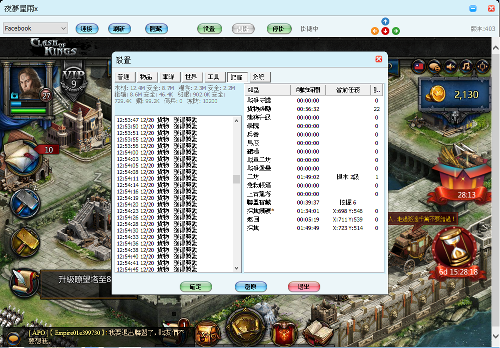Viewport: 500px width, 348px height.
Task: Select the 上古龍塔 row
Action: (314, 194)
